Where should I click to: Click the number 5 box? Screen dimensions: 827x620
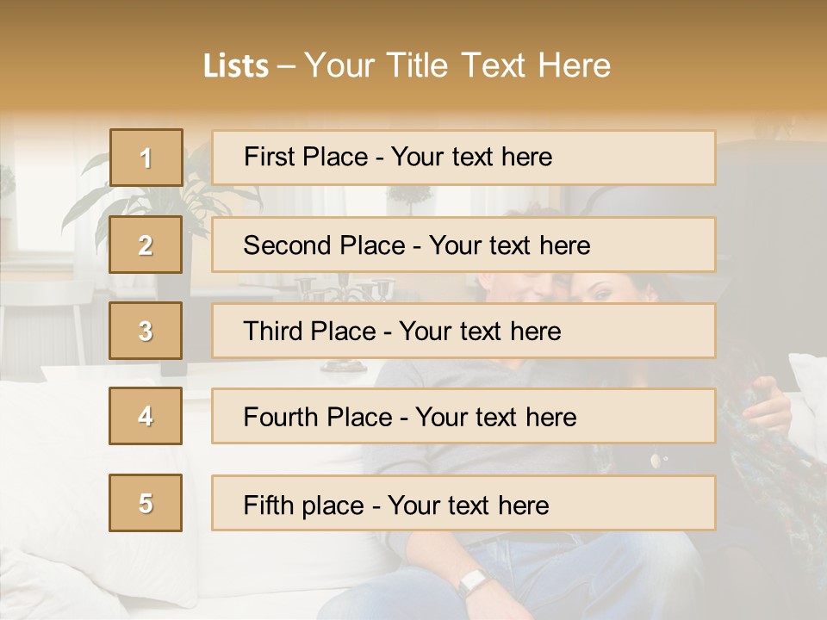point(146,503)
